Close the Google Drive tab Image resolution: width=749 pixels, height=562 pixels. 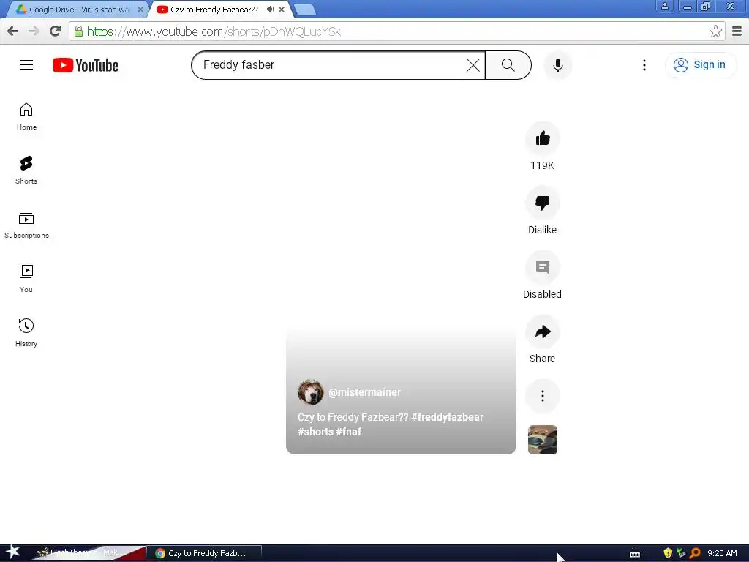140,10
